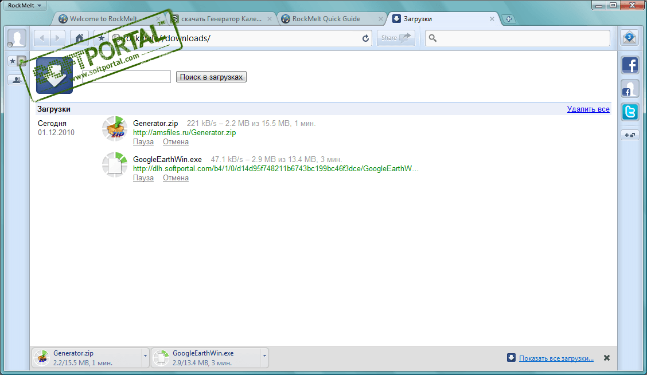Click Показать все загрузки link

pos(556,358)
